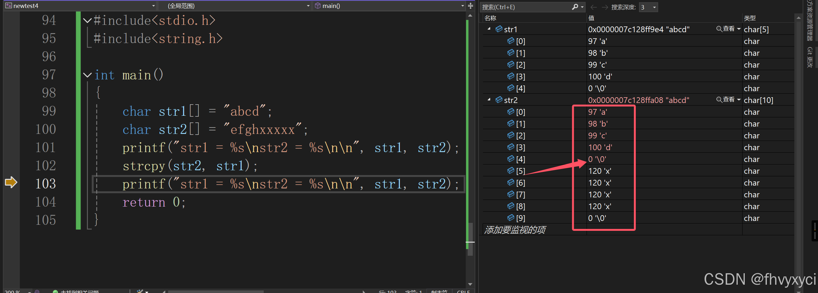Open the newtest4 project dropdown
Viewport: 818px width, 293px height.
pyautogui.click(x=153, y=6)
